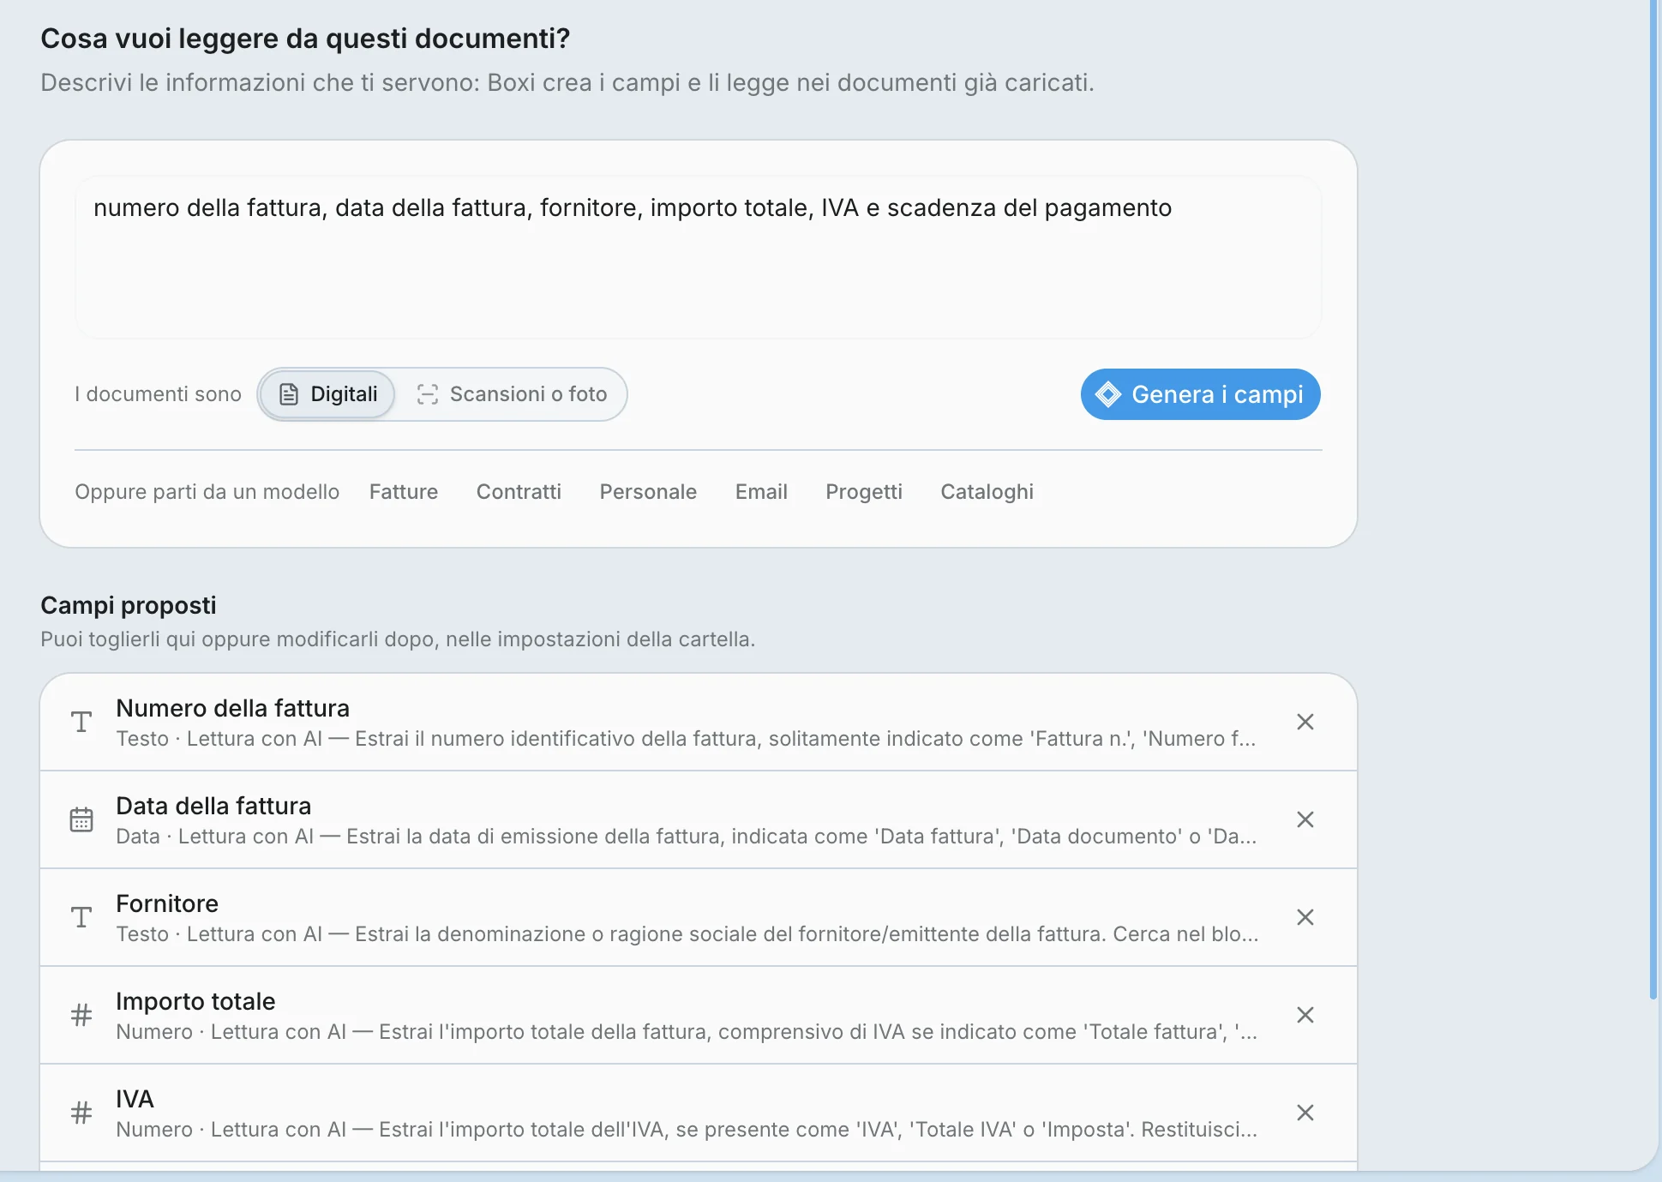The width and height of the screenshot is (1662, 1182).
Task: Click the text type icon for Fornitore
Action: [x=81, y=917]
